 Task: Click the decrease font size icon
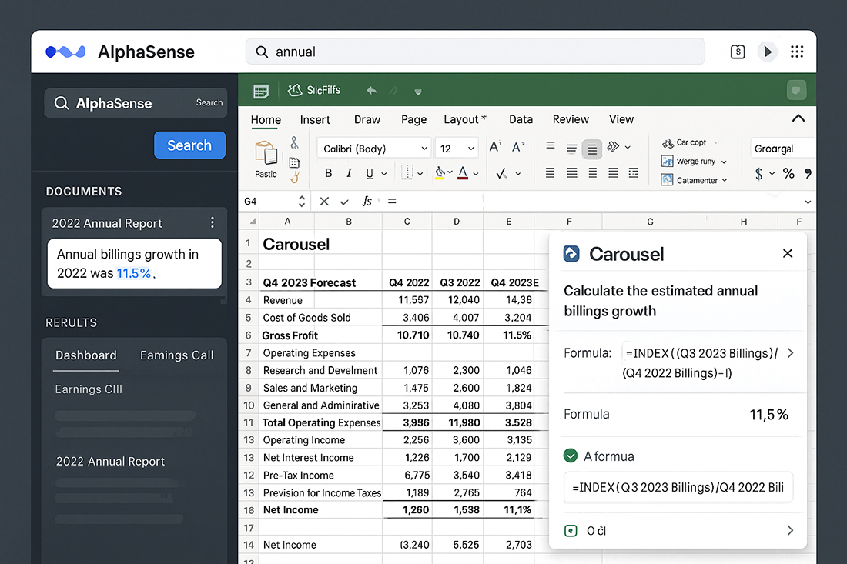click(517, 147)
